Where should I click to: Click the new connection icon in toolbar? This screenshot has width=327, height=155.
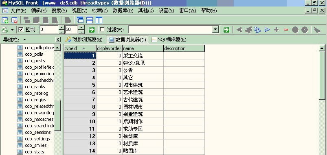tap(5, 20)
